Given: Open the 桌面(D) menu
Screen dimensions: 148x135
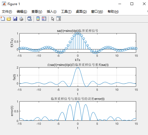Looking at the screenshot, I should pyautogui.click(x=81, y=12).
